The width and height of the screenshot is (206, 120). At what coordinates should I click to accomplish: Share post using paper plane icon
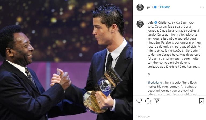[157, 101]
